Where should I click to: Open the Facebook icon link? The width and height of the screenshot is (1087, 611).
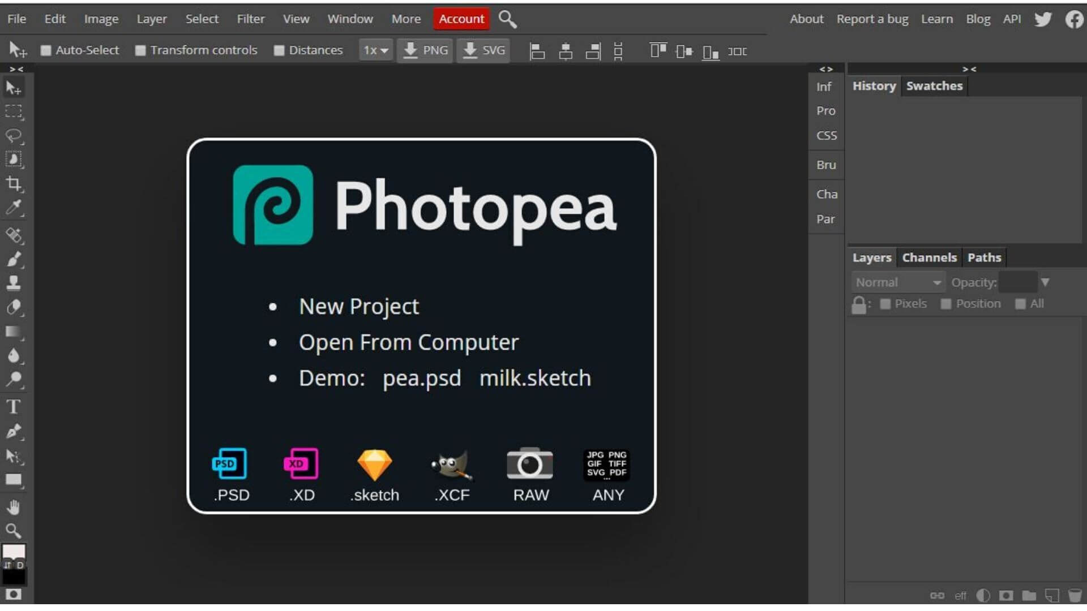[x=1074, y=19]
